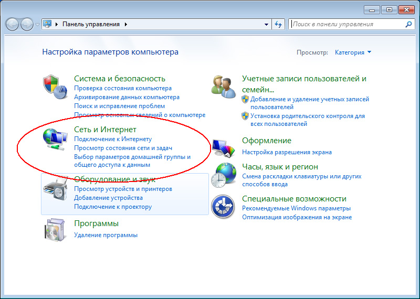
Task: Open Проверка состояния компьютера link
Action: [x=123, y=88]
